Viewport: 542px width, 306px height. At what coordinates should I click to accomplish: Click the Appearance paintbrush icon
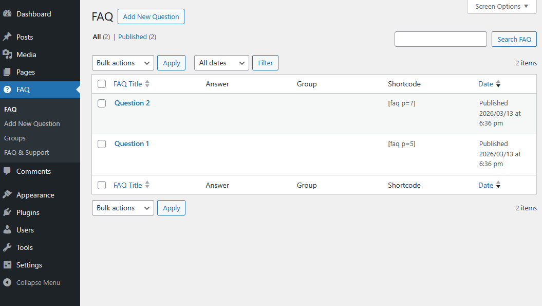7,194
